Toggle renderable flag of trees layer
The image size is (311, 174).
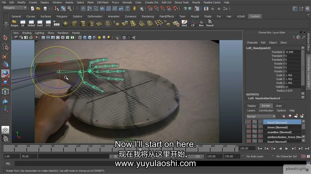(249, 127)
